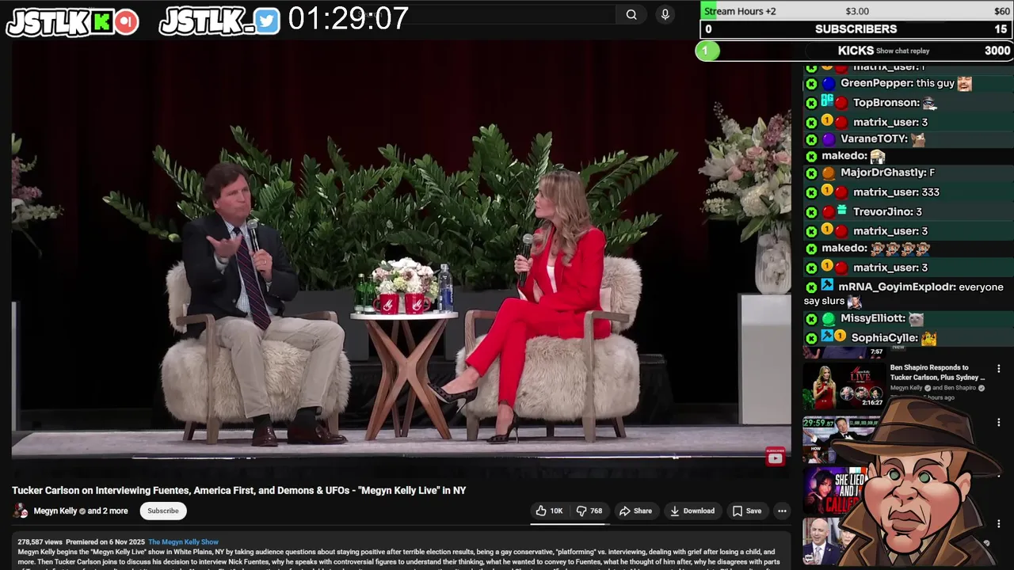Share the Megyn Kelly Live video

pyautogui.click(x=635, y=511)
